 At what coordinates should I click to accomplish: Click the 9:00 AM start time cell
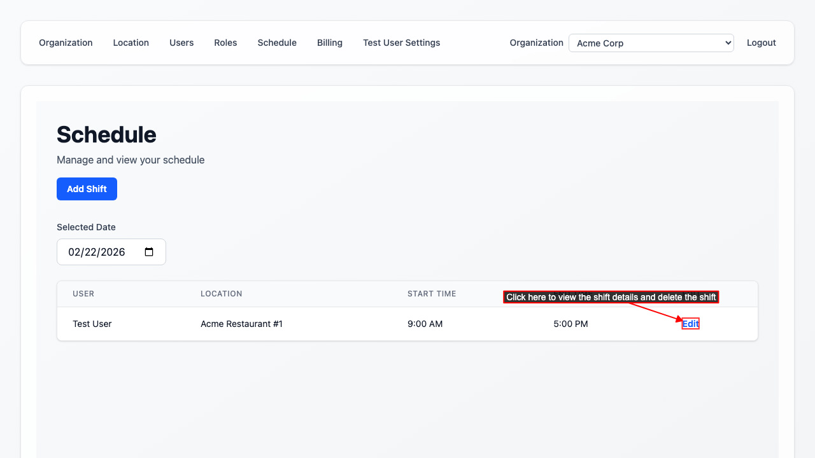click(x=425, y=324)
